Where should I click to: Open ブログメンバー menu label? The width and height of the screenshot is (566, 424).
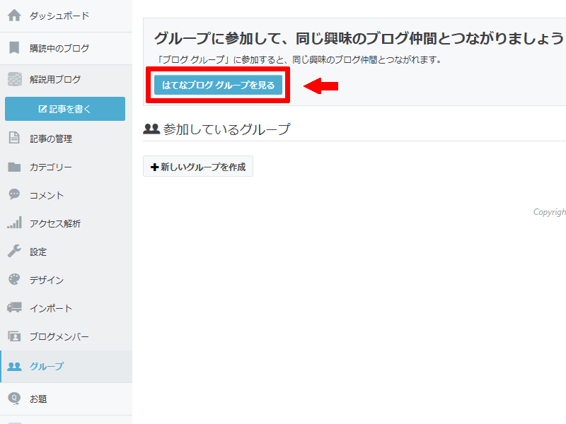pos(59,336)
